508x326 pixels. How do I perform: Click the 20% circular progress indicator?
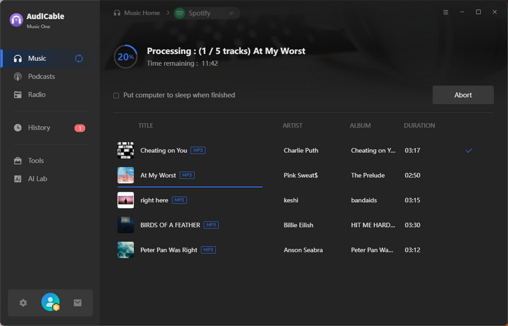pyautogui.click(x=126, y=56)
